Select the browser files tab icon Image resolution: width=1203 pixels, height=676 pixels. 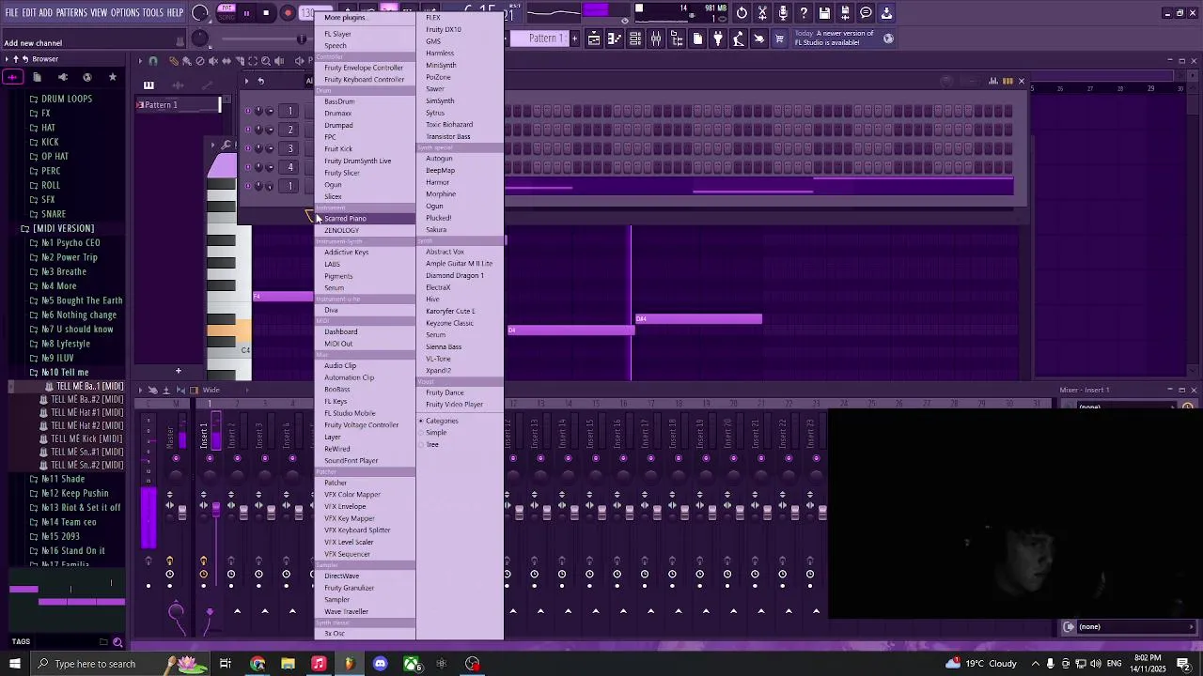tap(38, 77)
